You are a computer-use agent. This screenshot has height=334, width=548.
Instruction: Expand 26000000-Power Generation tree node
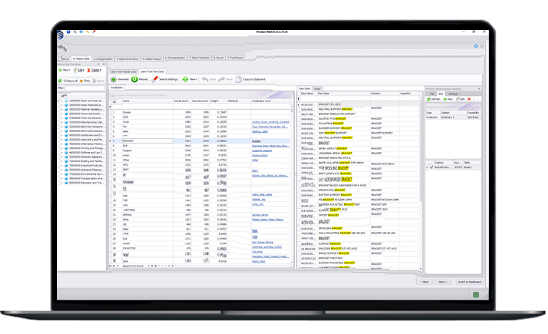pos(62,113)
